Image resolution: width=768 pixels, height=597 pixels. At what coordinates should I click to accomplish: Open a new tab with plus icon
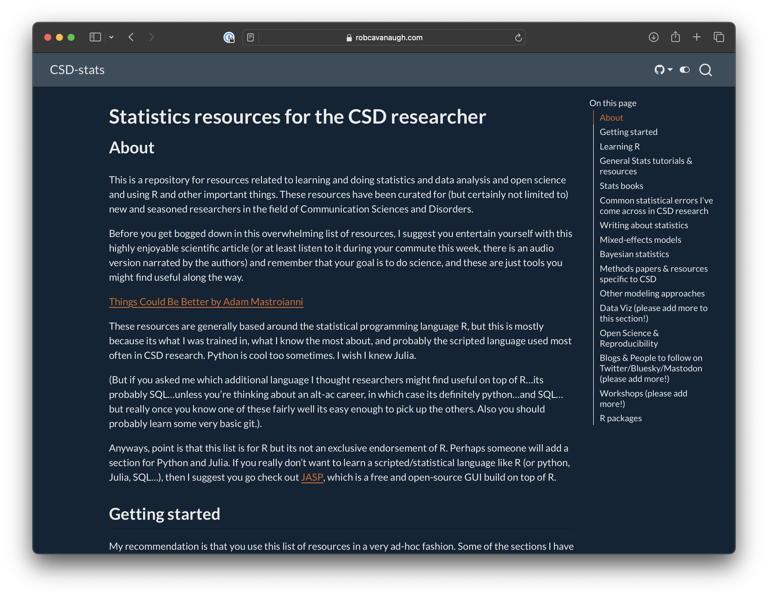697,37
